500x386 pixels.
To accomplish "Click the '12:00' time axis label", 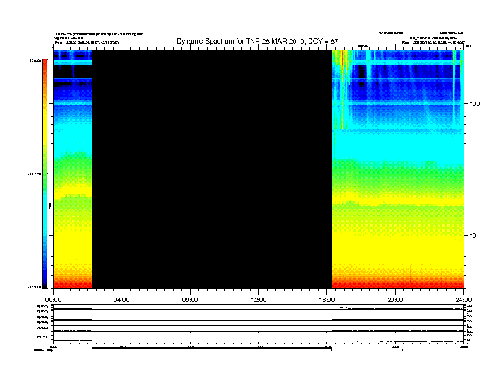I will point(259,300).
